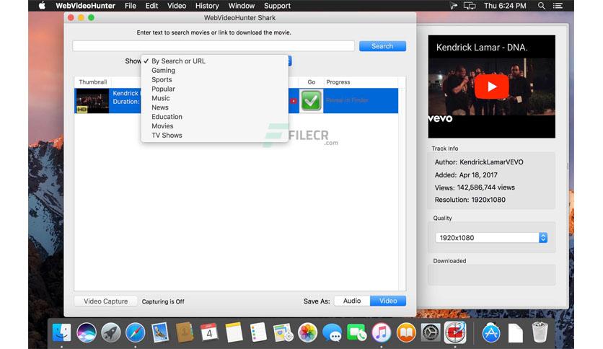603x349 pixels.
Task: Click the display mirroring menu bar icon
Action: pos(470,6)
